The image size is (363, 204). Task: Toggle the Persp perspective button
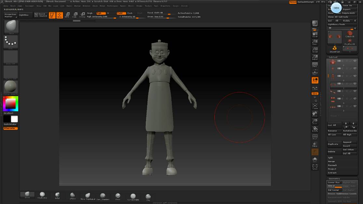315,65
